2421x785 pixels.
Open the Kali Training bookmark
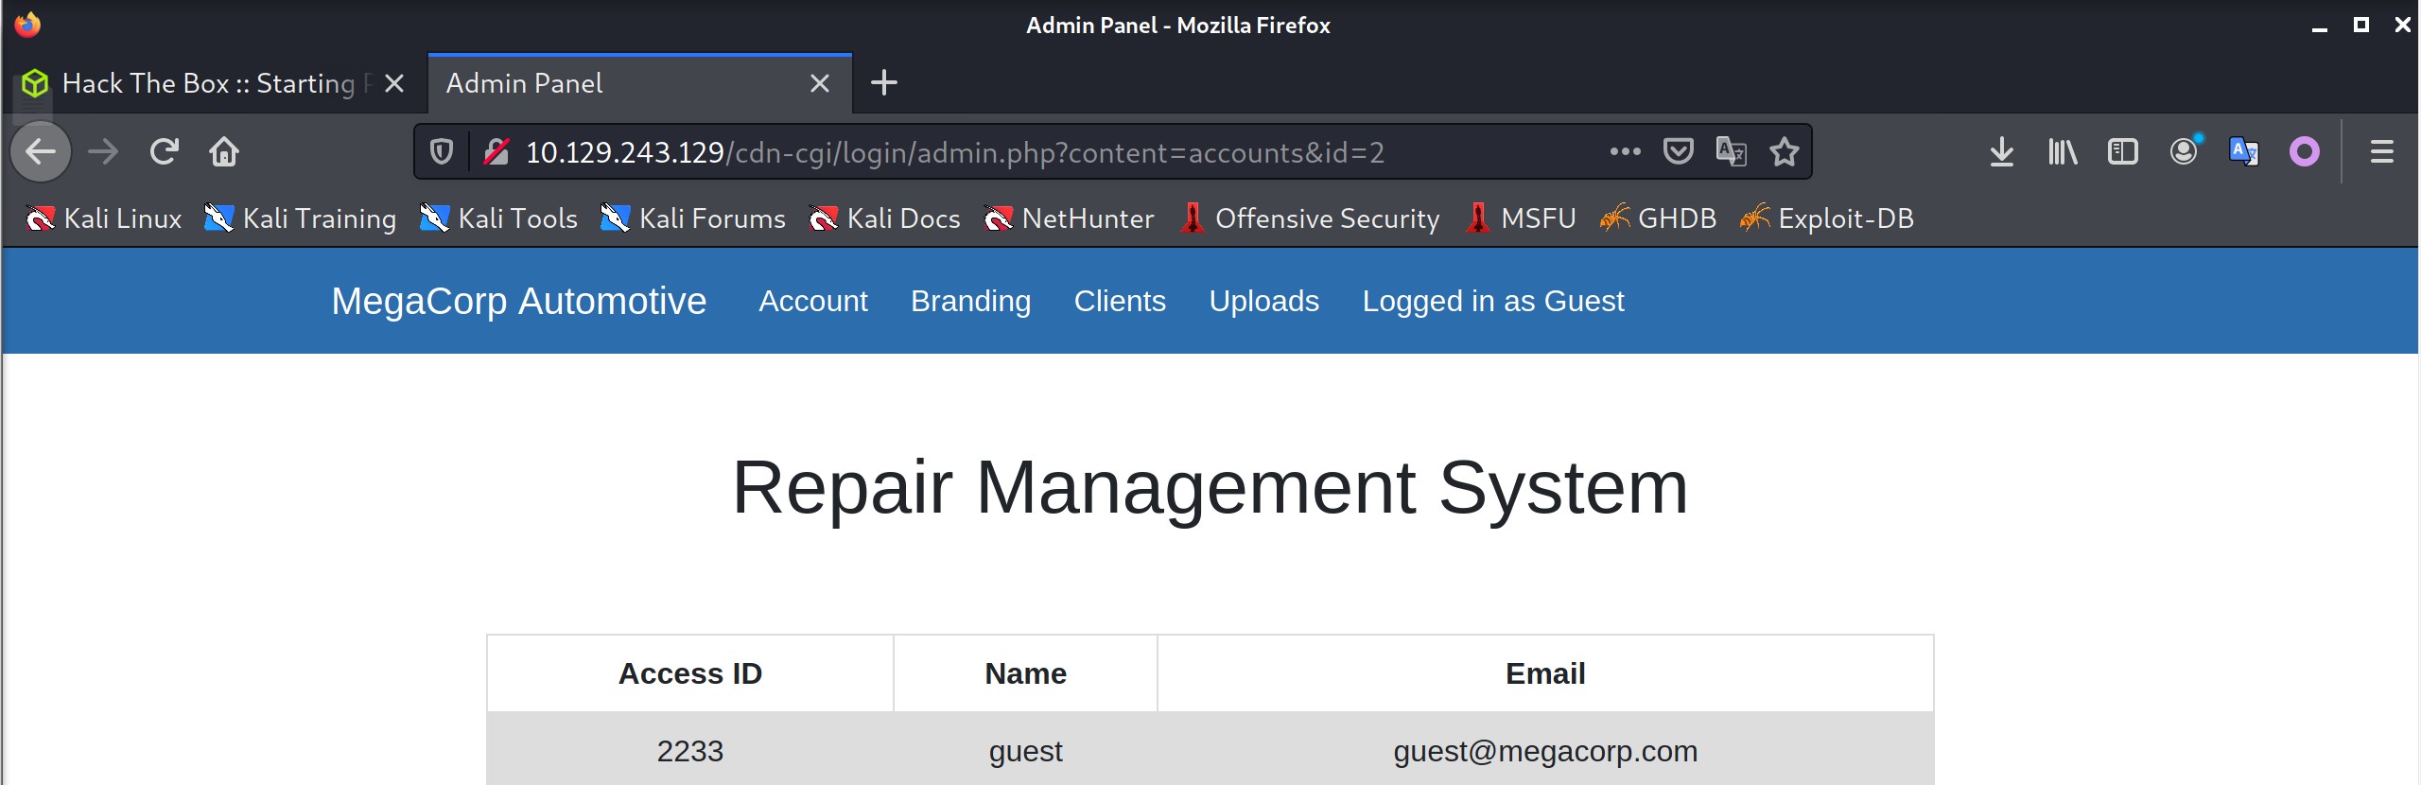point(301,218)
